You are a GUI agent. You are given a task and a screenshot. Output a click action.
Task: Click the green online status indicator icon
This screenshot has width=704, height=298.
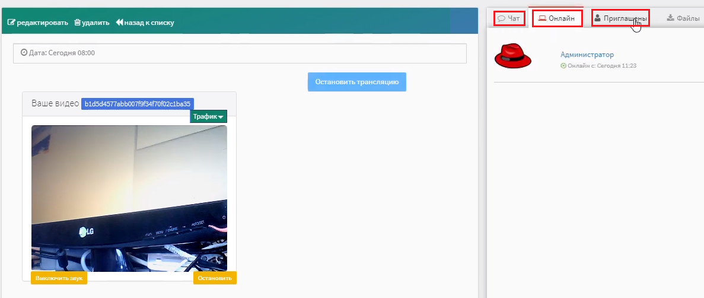pyautogui.click(x=563, y=66)
